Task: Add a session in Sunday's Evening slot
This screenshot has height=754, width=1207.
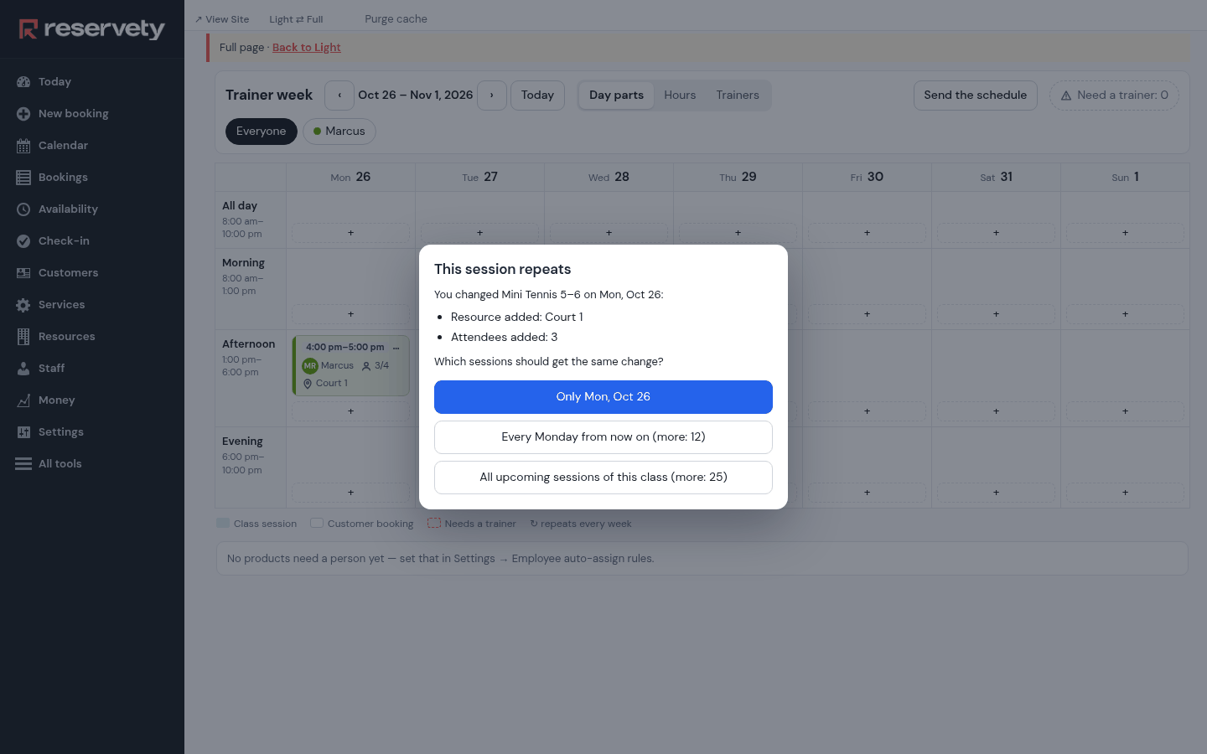Action: coord(1125,493)
